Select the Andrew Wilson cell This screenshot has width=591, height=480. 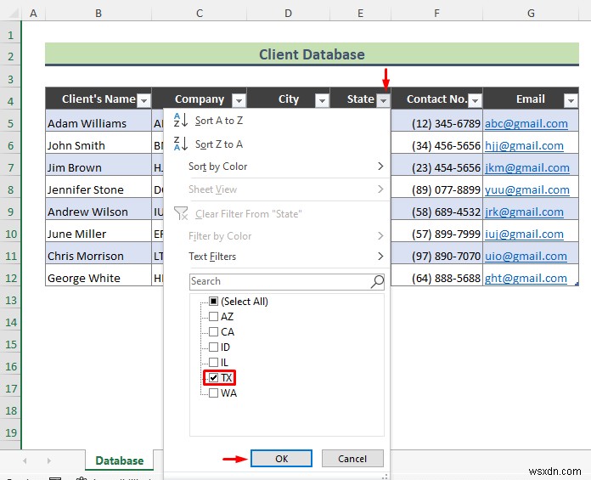tap(98, 209)
